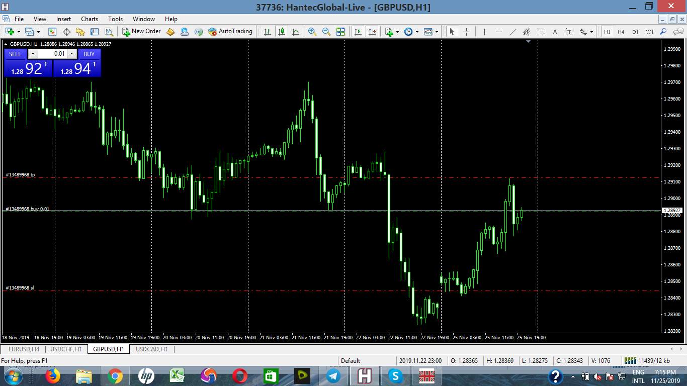Screen dimensions: 687x386
Task: Expand the Periods dropdown arrow
Action: point(417,32)
